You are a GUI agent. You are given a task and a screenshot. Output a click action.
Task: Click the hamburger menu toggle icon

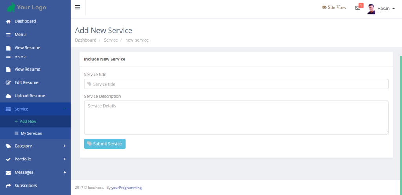point(78,7)
